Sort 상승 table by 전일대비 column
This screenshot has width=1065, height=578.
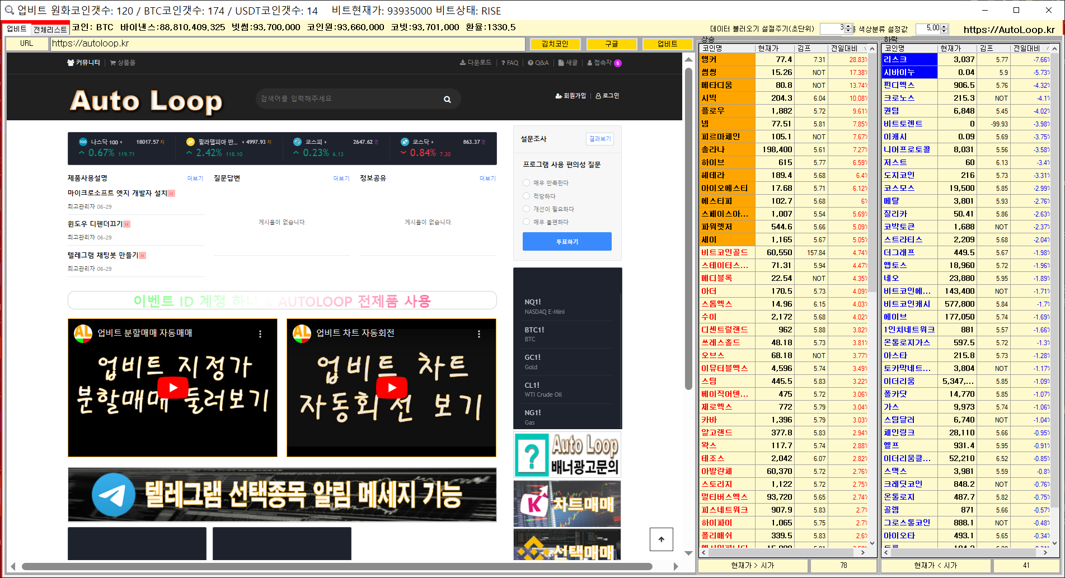coord(847,48)
